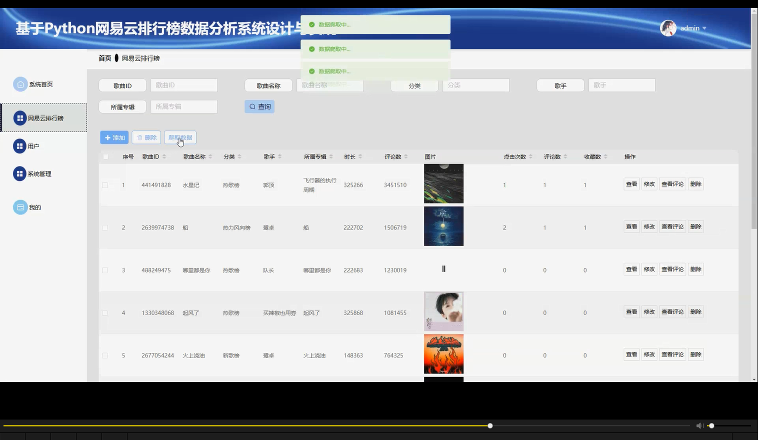Check the row for 起风了

coord(105,313)
